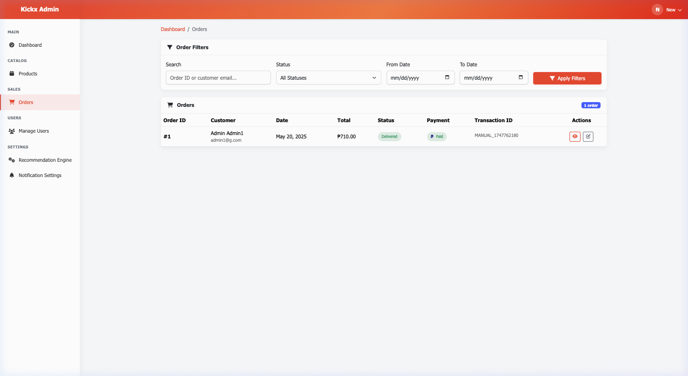Click customer name Admin Admin1
The image size is (688, 376).
click(x=227, y=133)
